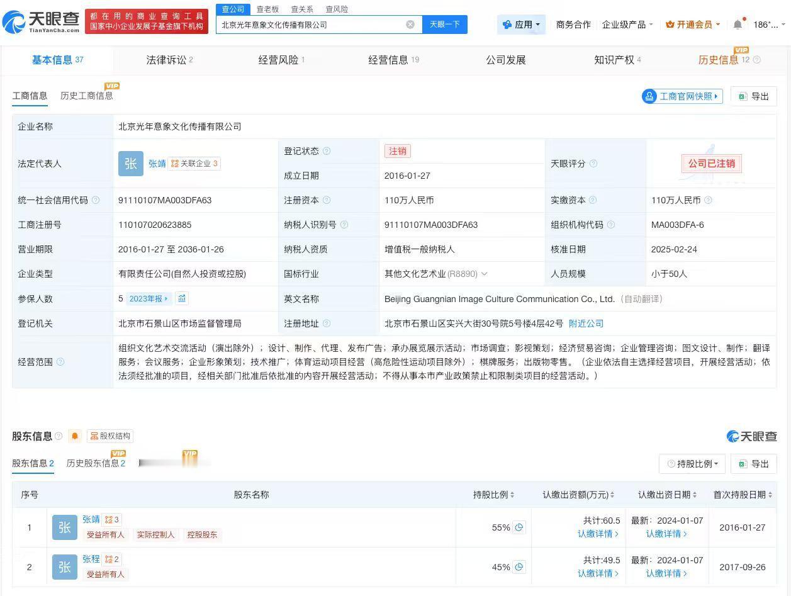Open the 应用 dropdown
Image resolution: width=791 pixels, height=596 pixels.
522,25
